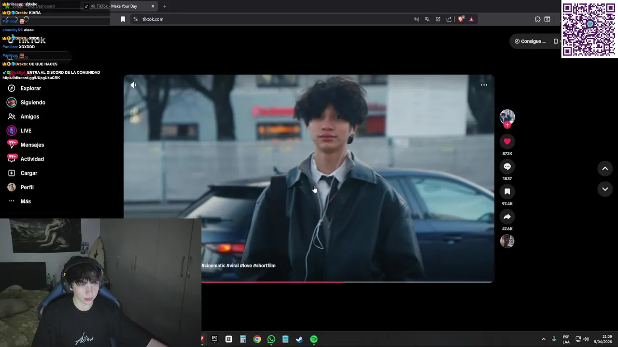Image resolution: width=618 pixels, height=347 pixels.
Task: Expand hidden system tray icons chevron
Action: [543, 339]
